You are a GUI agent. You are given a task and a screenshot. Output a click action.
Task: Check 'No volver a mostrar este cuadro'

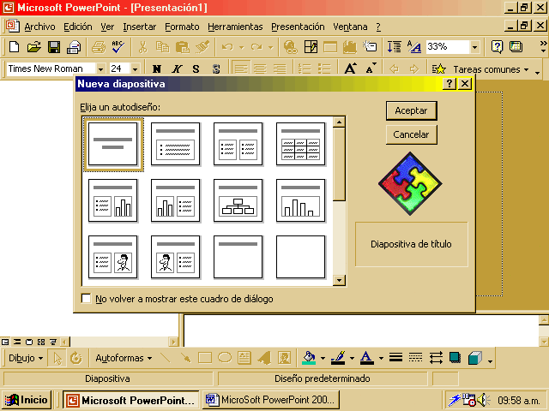coord(86,299)
